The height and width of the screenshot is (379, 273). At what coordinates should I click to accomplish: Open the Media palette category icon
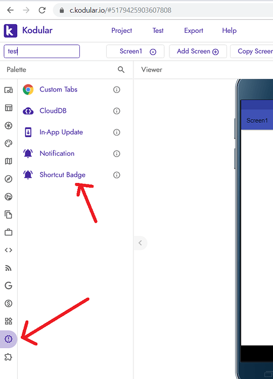point(9,125)
